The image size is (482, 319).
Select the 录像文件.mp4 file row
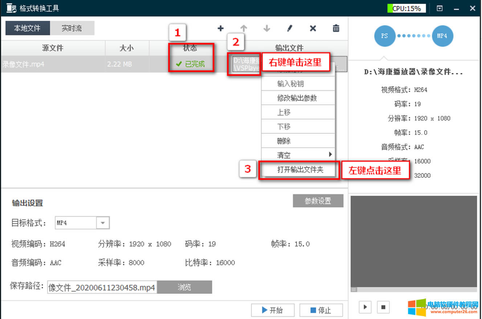point(173,64)
